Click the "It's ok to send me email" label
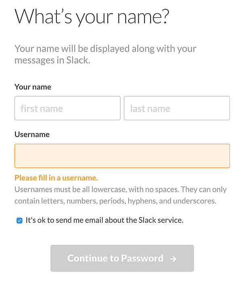242x288 pixels. tap(104, 220)
